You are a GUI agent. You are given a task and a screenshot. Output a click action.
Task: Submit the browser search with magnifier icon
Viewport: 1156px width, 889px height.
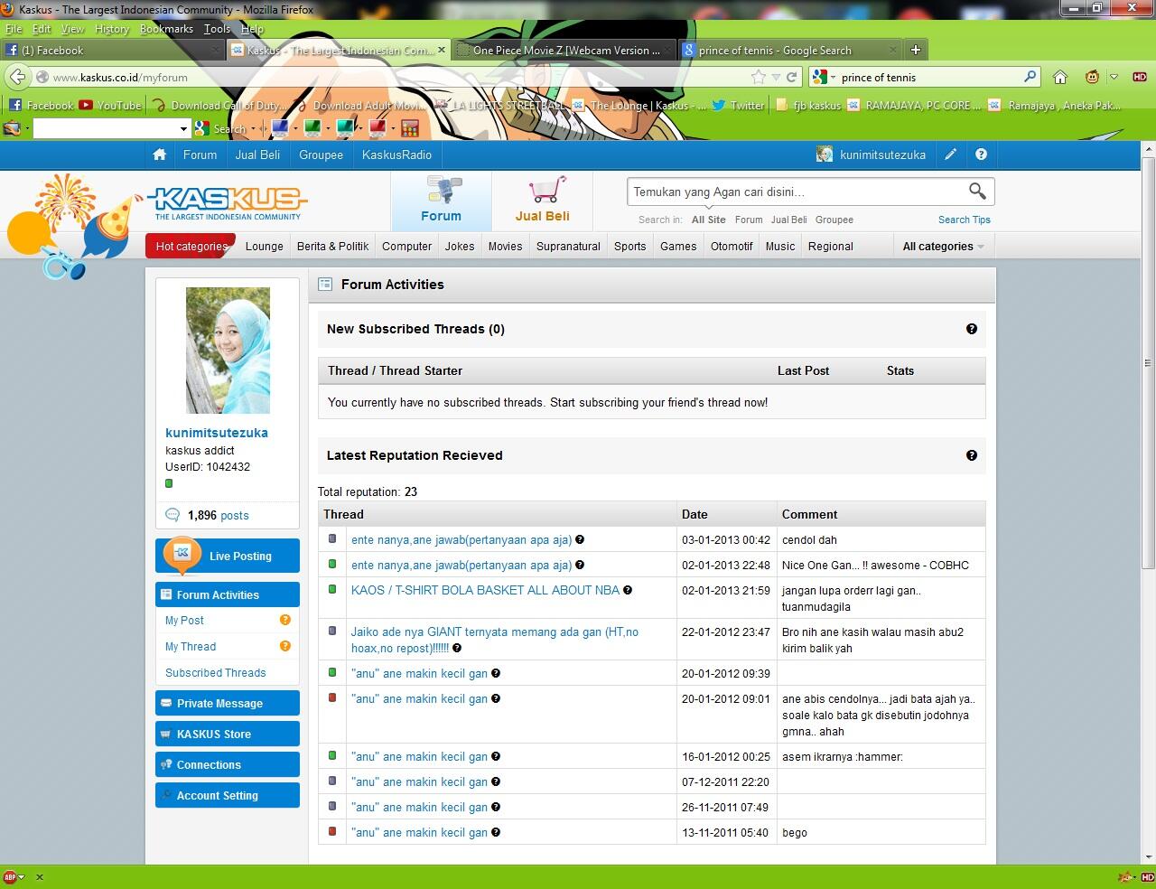click(1030, 77)
